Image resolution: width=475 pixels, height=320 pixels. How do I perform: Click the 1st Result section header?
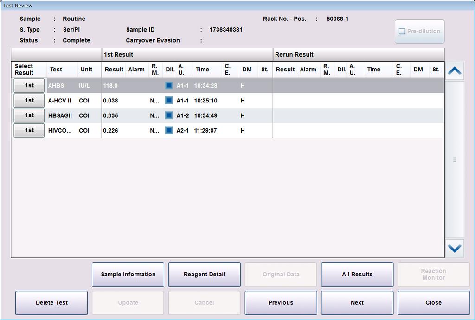point(187,55)
